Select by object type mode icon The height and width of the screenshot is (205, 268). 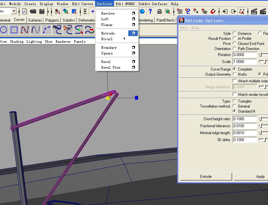(x=66, y=11)
